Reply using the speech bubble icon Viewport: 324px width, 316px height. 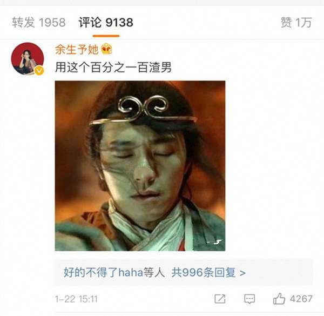coord(249,299)
